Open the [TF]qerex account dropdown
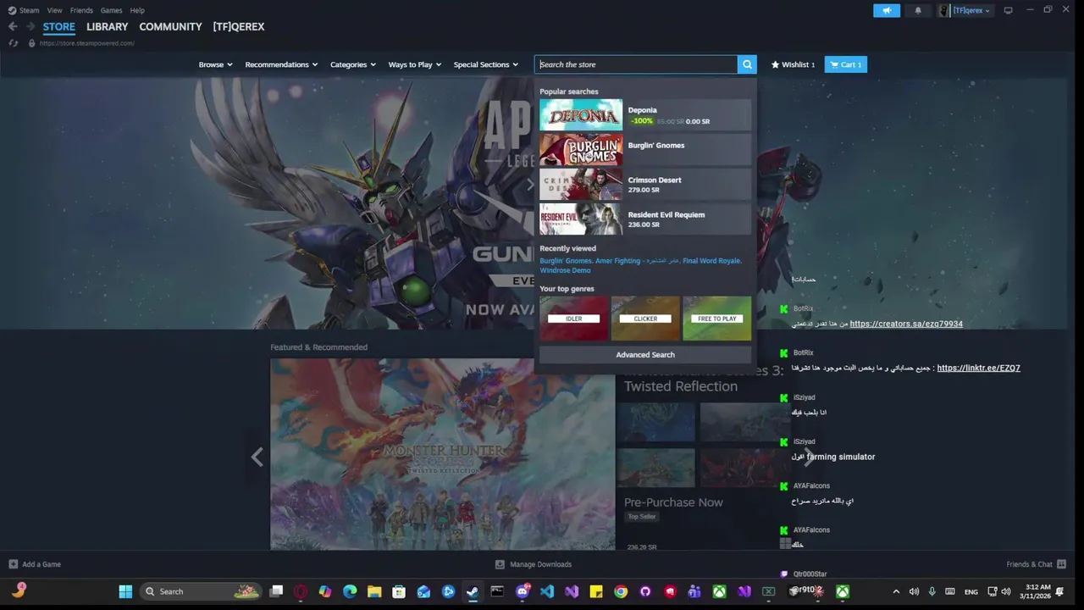The width and height of the screenshot is (1084, 610). tap(965, 10)
